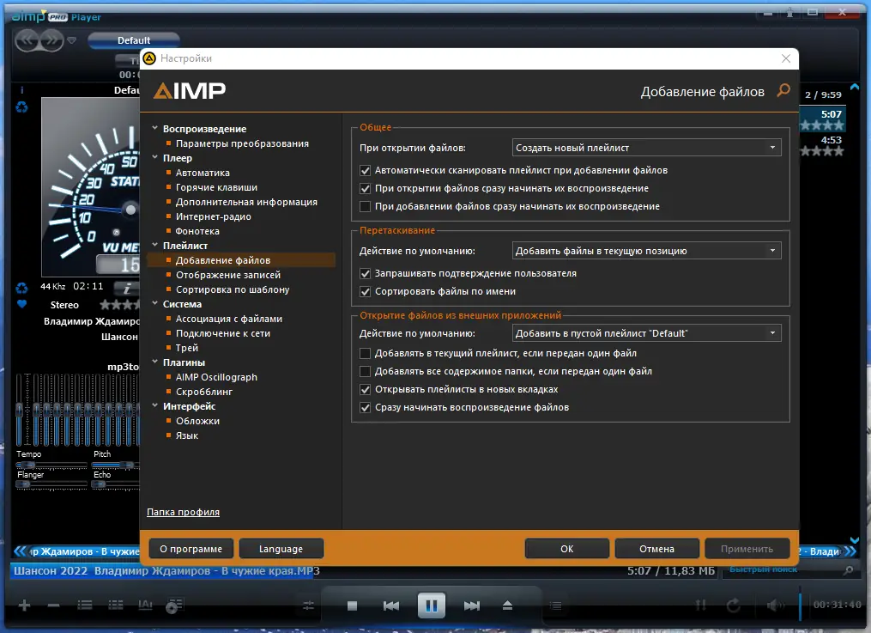
Task: Open the small dropdown arrow beside playlist tab arrows
Action: [72, 40]
